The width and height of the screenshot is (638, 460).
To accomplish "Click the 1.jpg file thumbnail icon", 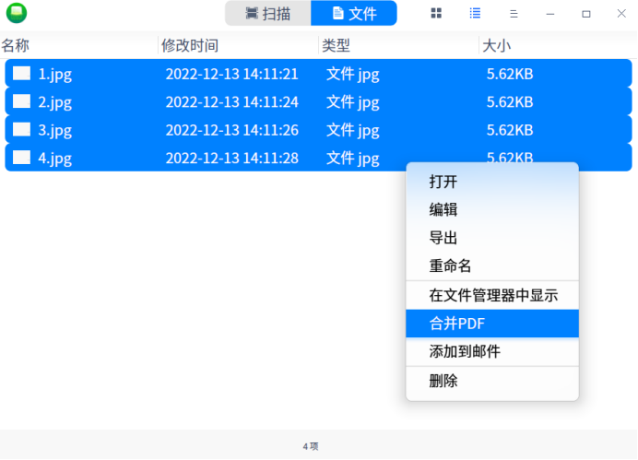I will click(x=21, y=74).
